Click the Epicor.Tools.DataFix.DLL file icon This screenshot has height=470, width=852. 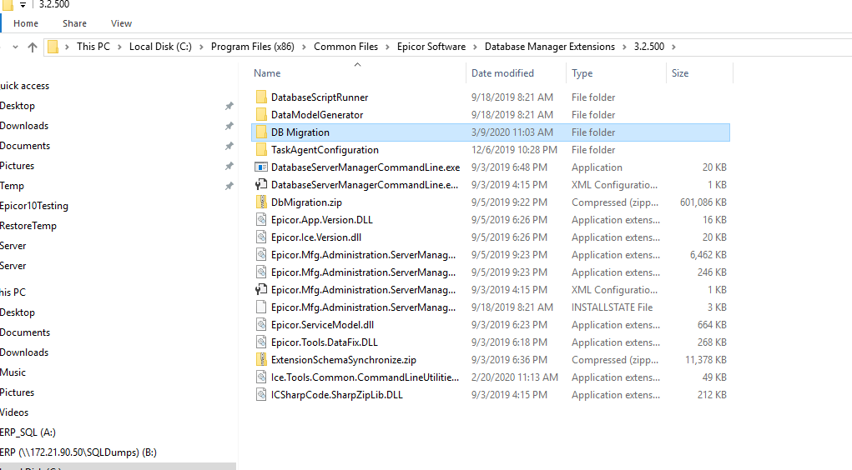(x=261, y=342)
